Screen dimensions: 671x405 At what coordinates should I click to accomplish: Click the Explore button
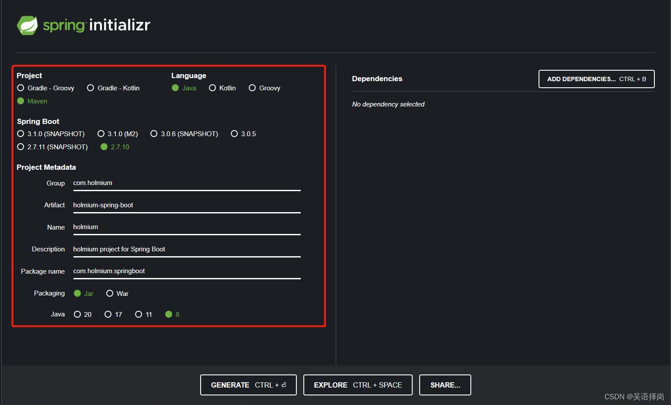pyautogui.click(x=358, y=385)
